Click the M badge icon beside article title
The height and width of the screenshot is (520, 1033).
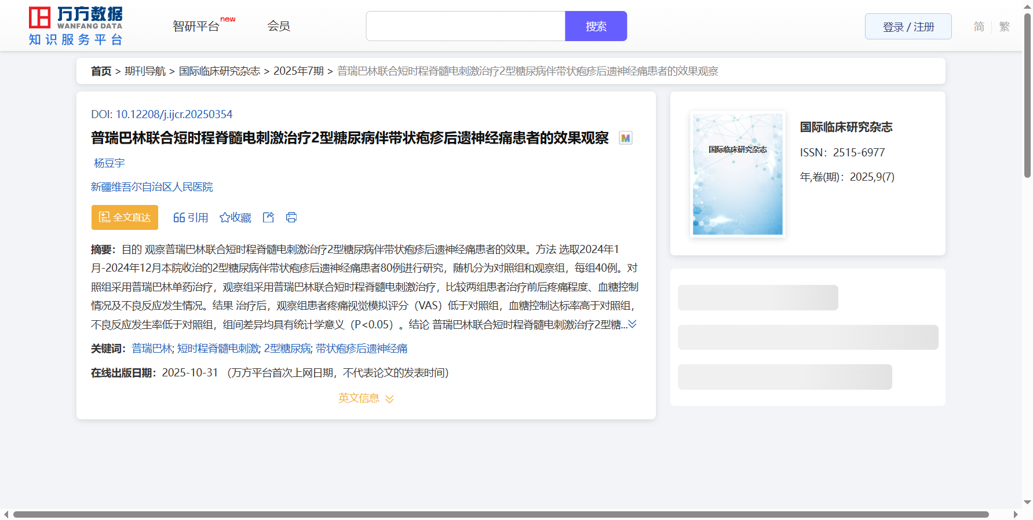pos(625,138)
